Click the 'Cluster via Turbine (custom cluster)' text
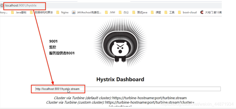 (75, 102)
